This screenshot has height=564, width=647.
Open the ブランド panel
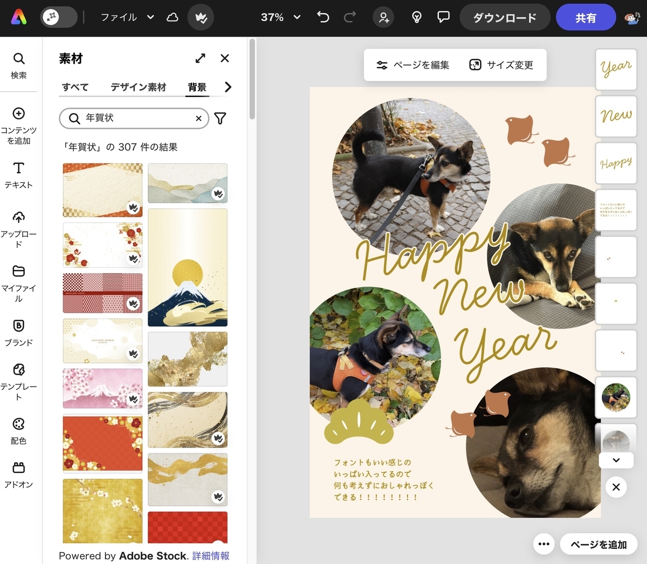coord(19,328)
